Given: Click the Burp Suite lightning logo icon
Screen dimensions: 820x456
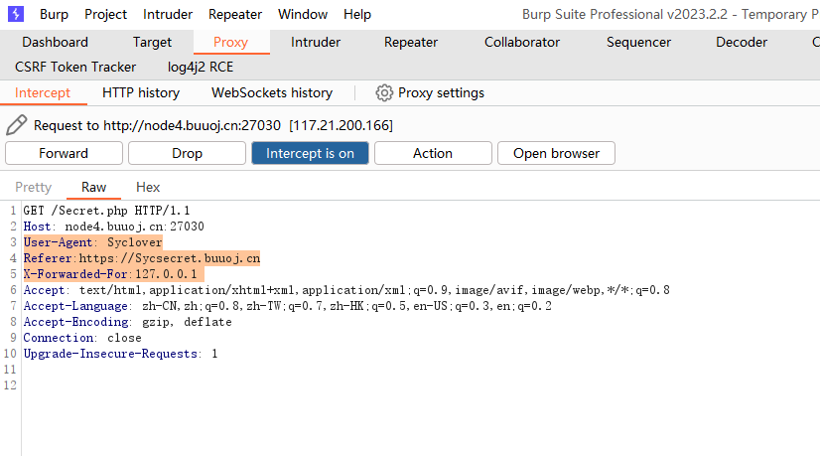Looking at the screenshot, I should (16, 14).
